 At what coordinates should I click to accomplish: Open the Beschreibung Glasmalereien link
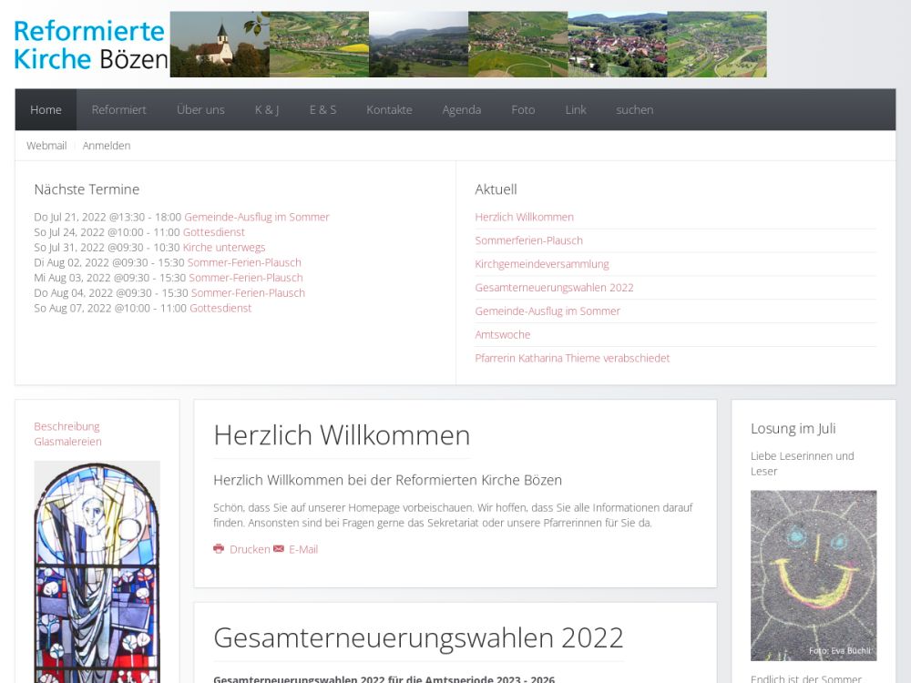pyautogui.click(x=67, y=433)
